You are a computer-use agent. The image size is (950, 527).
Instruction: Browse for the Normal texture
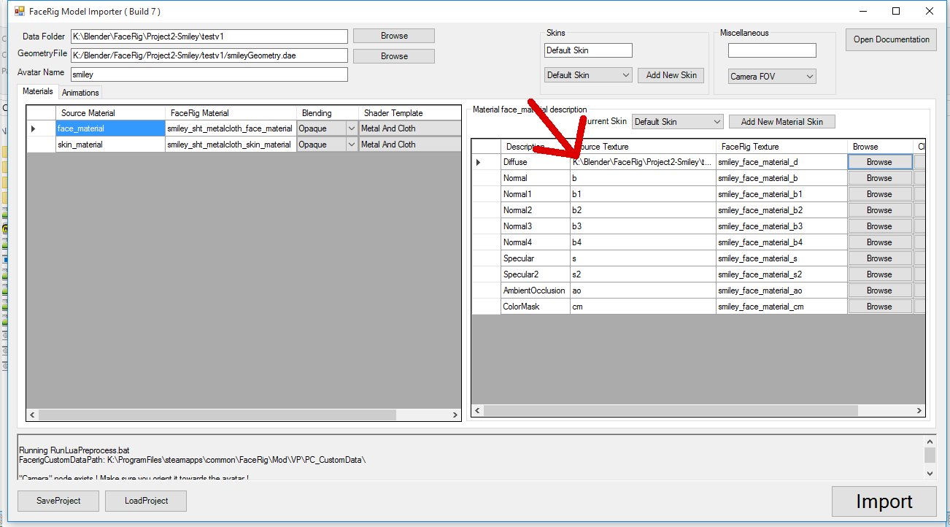click(880, 178)
